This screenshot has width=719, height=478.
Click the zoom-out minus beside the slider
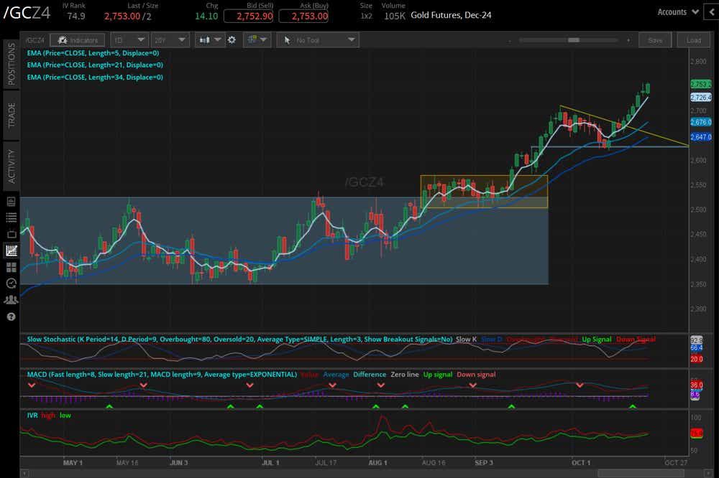tap(510, 40)
